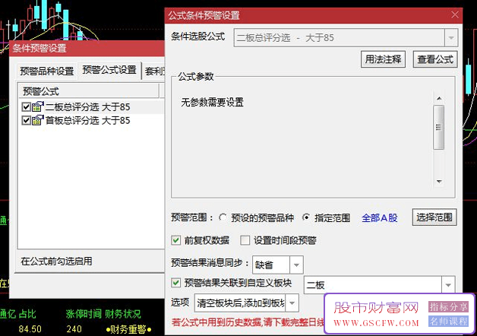Open the 选项 清空板块后 dropdown
This screenshot has width=477, height=336.
coord(292,303)
